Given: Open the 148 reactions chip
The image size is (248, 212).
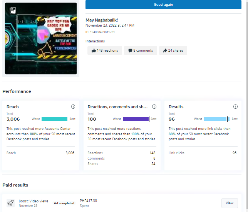Looking at the screenshot, I should pyautogui.click(x=105, y=50).
